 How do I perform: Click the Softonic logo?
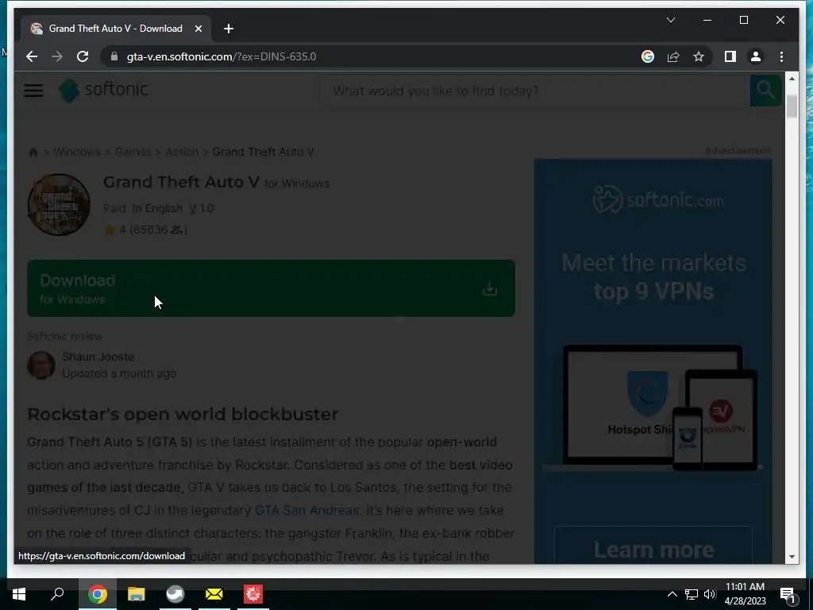pyautogui.click(x=103, y=91)
